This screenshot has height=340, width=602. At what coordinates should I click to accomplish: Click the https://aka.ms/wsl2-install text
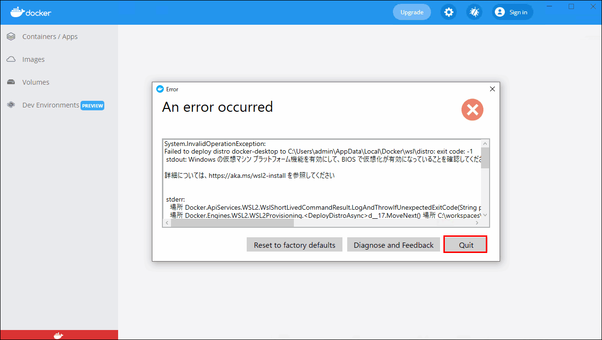pos(247,175)
